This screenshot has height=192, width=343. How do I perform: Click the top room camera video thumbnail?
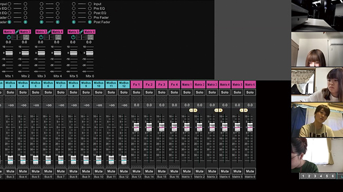tap(317, 15)
